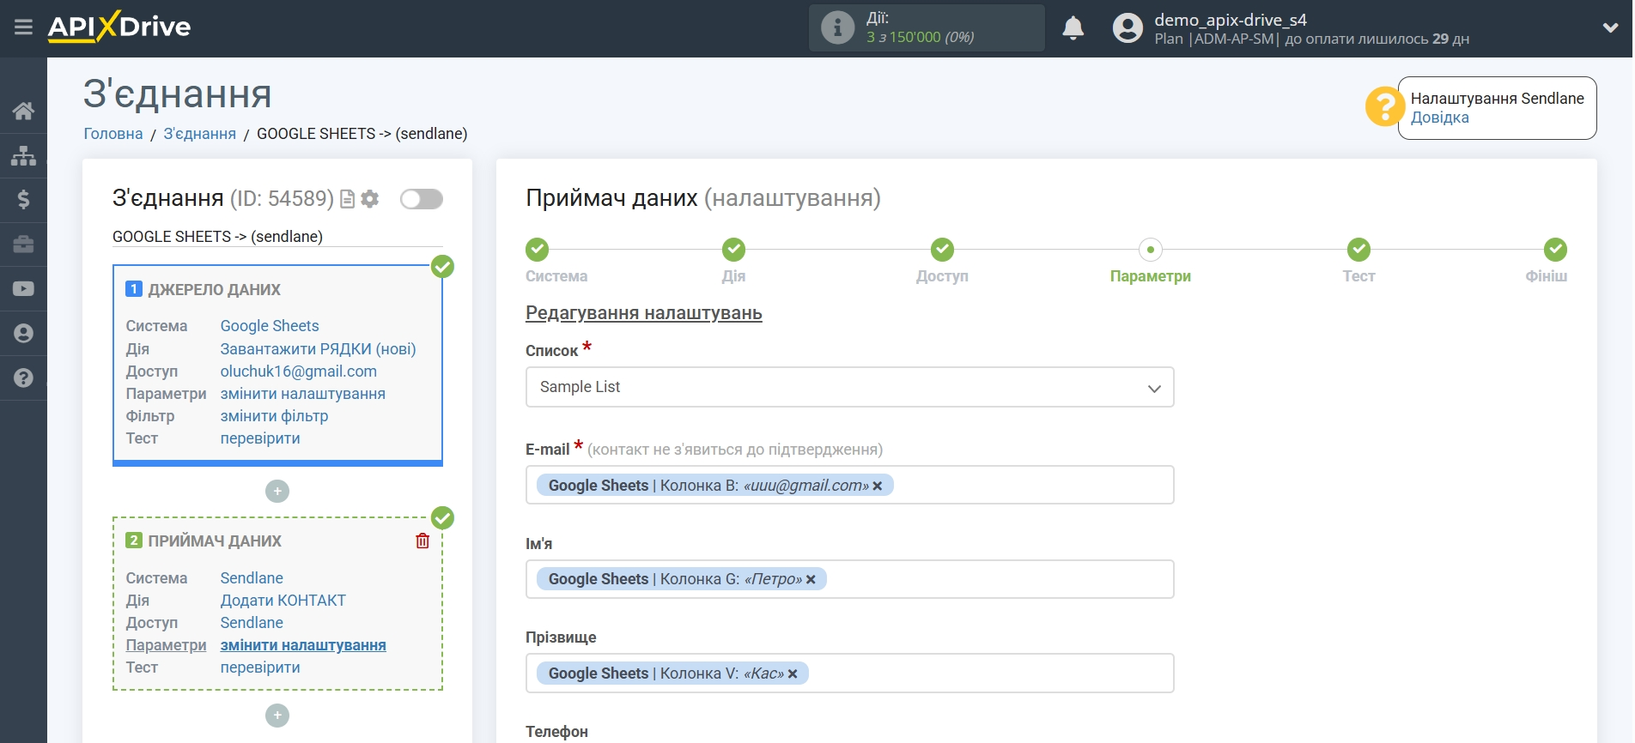The height and width of the screenshot is (743, 1635).
Task: Click receiver змінити налаштування link
Action: [x=303, y=645]
